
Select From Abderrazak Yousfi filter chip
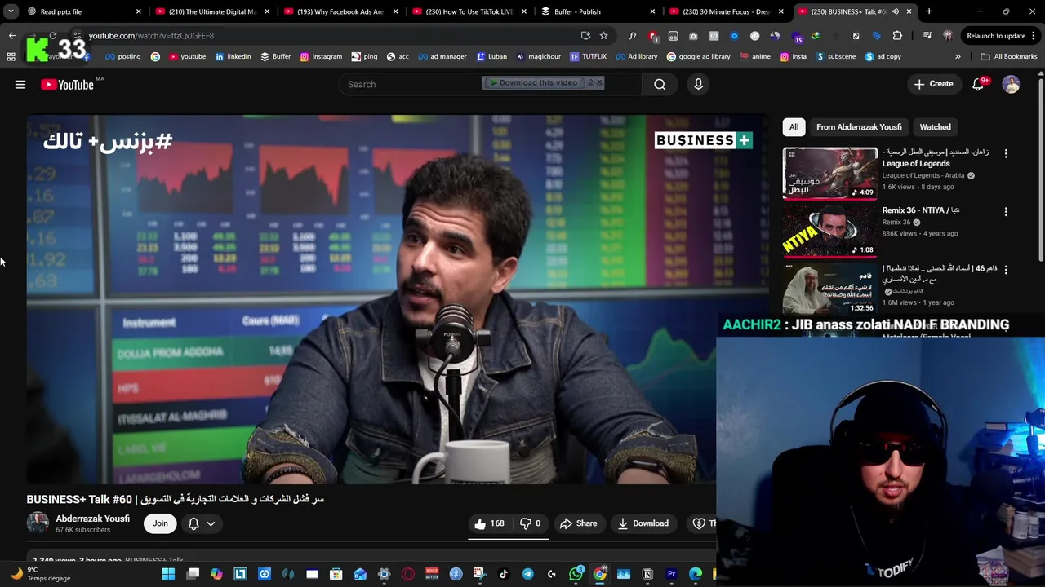(x=859, y=127)
